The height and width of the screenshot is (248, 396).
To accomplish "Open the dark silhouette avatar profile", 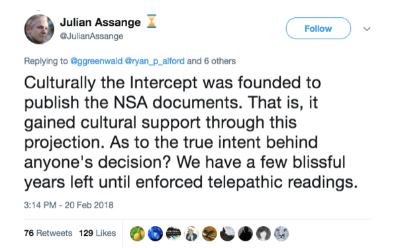I will [245, 233].
